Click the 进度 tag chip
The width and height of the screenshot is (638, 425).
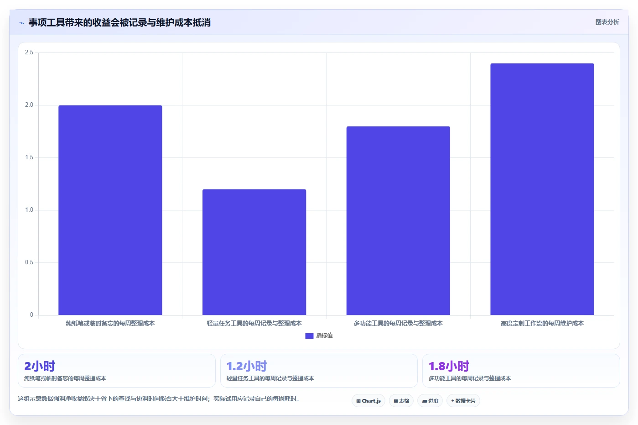430,401
